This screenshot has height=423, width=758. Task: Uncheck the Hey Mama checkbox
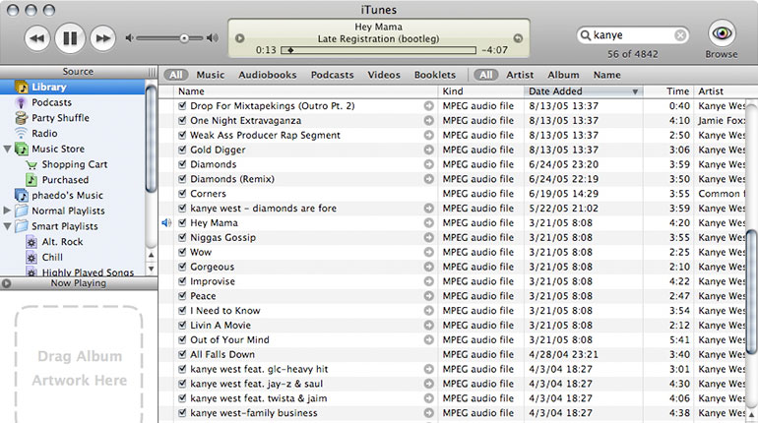click(182, 222)
